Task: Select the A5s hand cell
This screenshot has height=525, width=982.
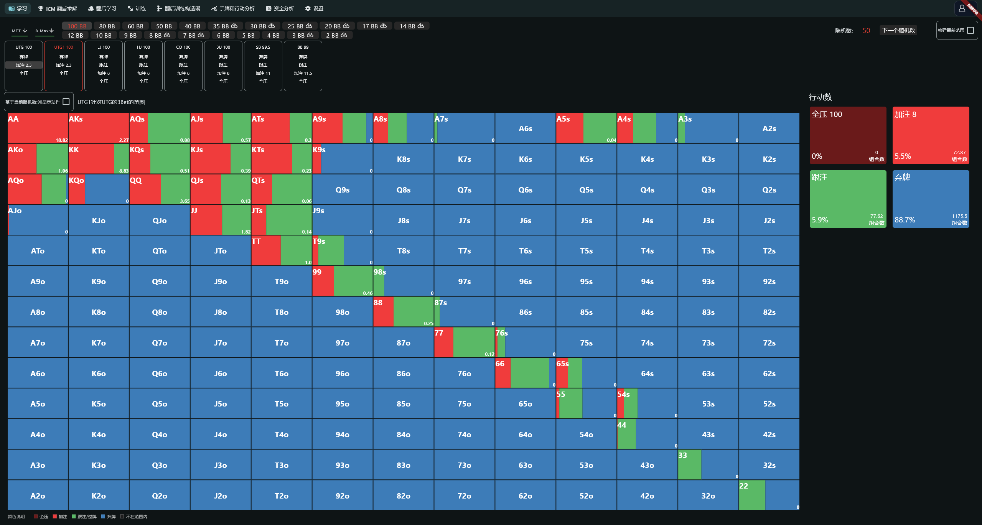Action: pyautogui.click(x=587, y=128)
